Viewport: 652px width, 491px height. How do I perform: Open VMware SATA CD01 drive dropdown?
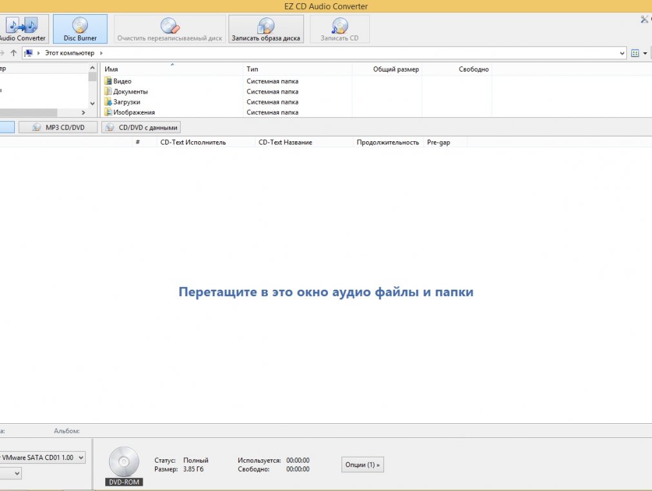[x=81, y=457]
